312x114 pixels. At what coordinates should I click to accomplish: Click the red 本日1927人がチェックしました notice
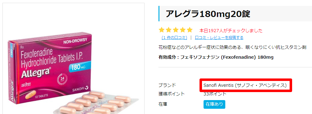pyautogui.click(x=231, y=31)
